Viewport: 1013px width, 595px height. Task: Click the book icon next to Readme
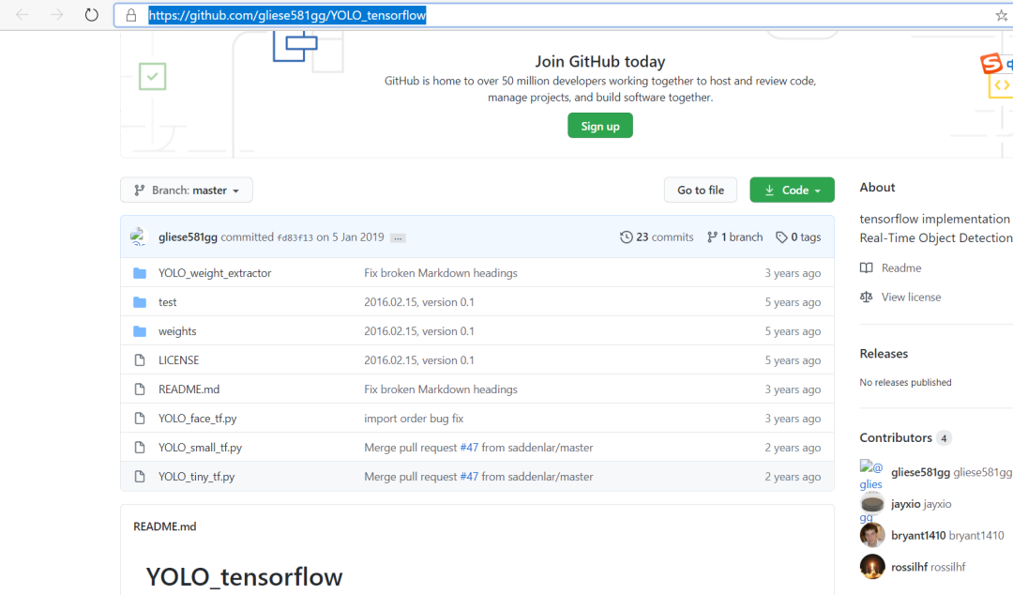867,267
